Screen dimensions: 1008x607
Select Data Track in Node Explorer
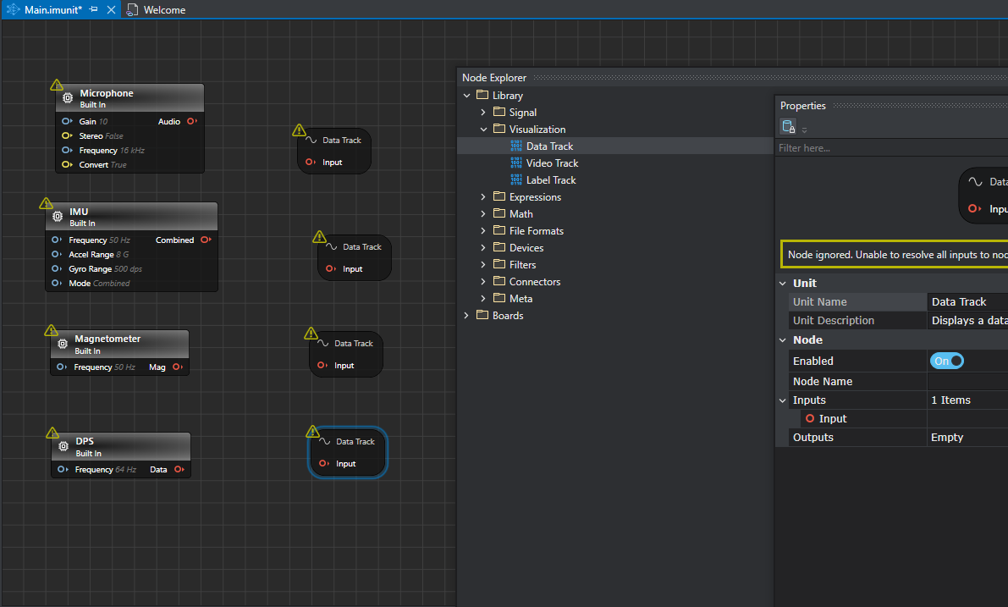[549, 146]
